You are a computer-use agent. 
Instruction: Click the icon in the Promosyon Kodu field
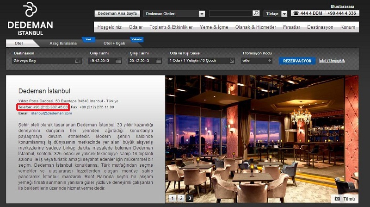tap(269, 61)
